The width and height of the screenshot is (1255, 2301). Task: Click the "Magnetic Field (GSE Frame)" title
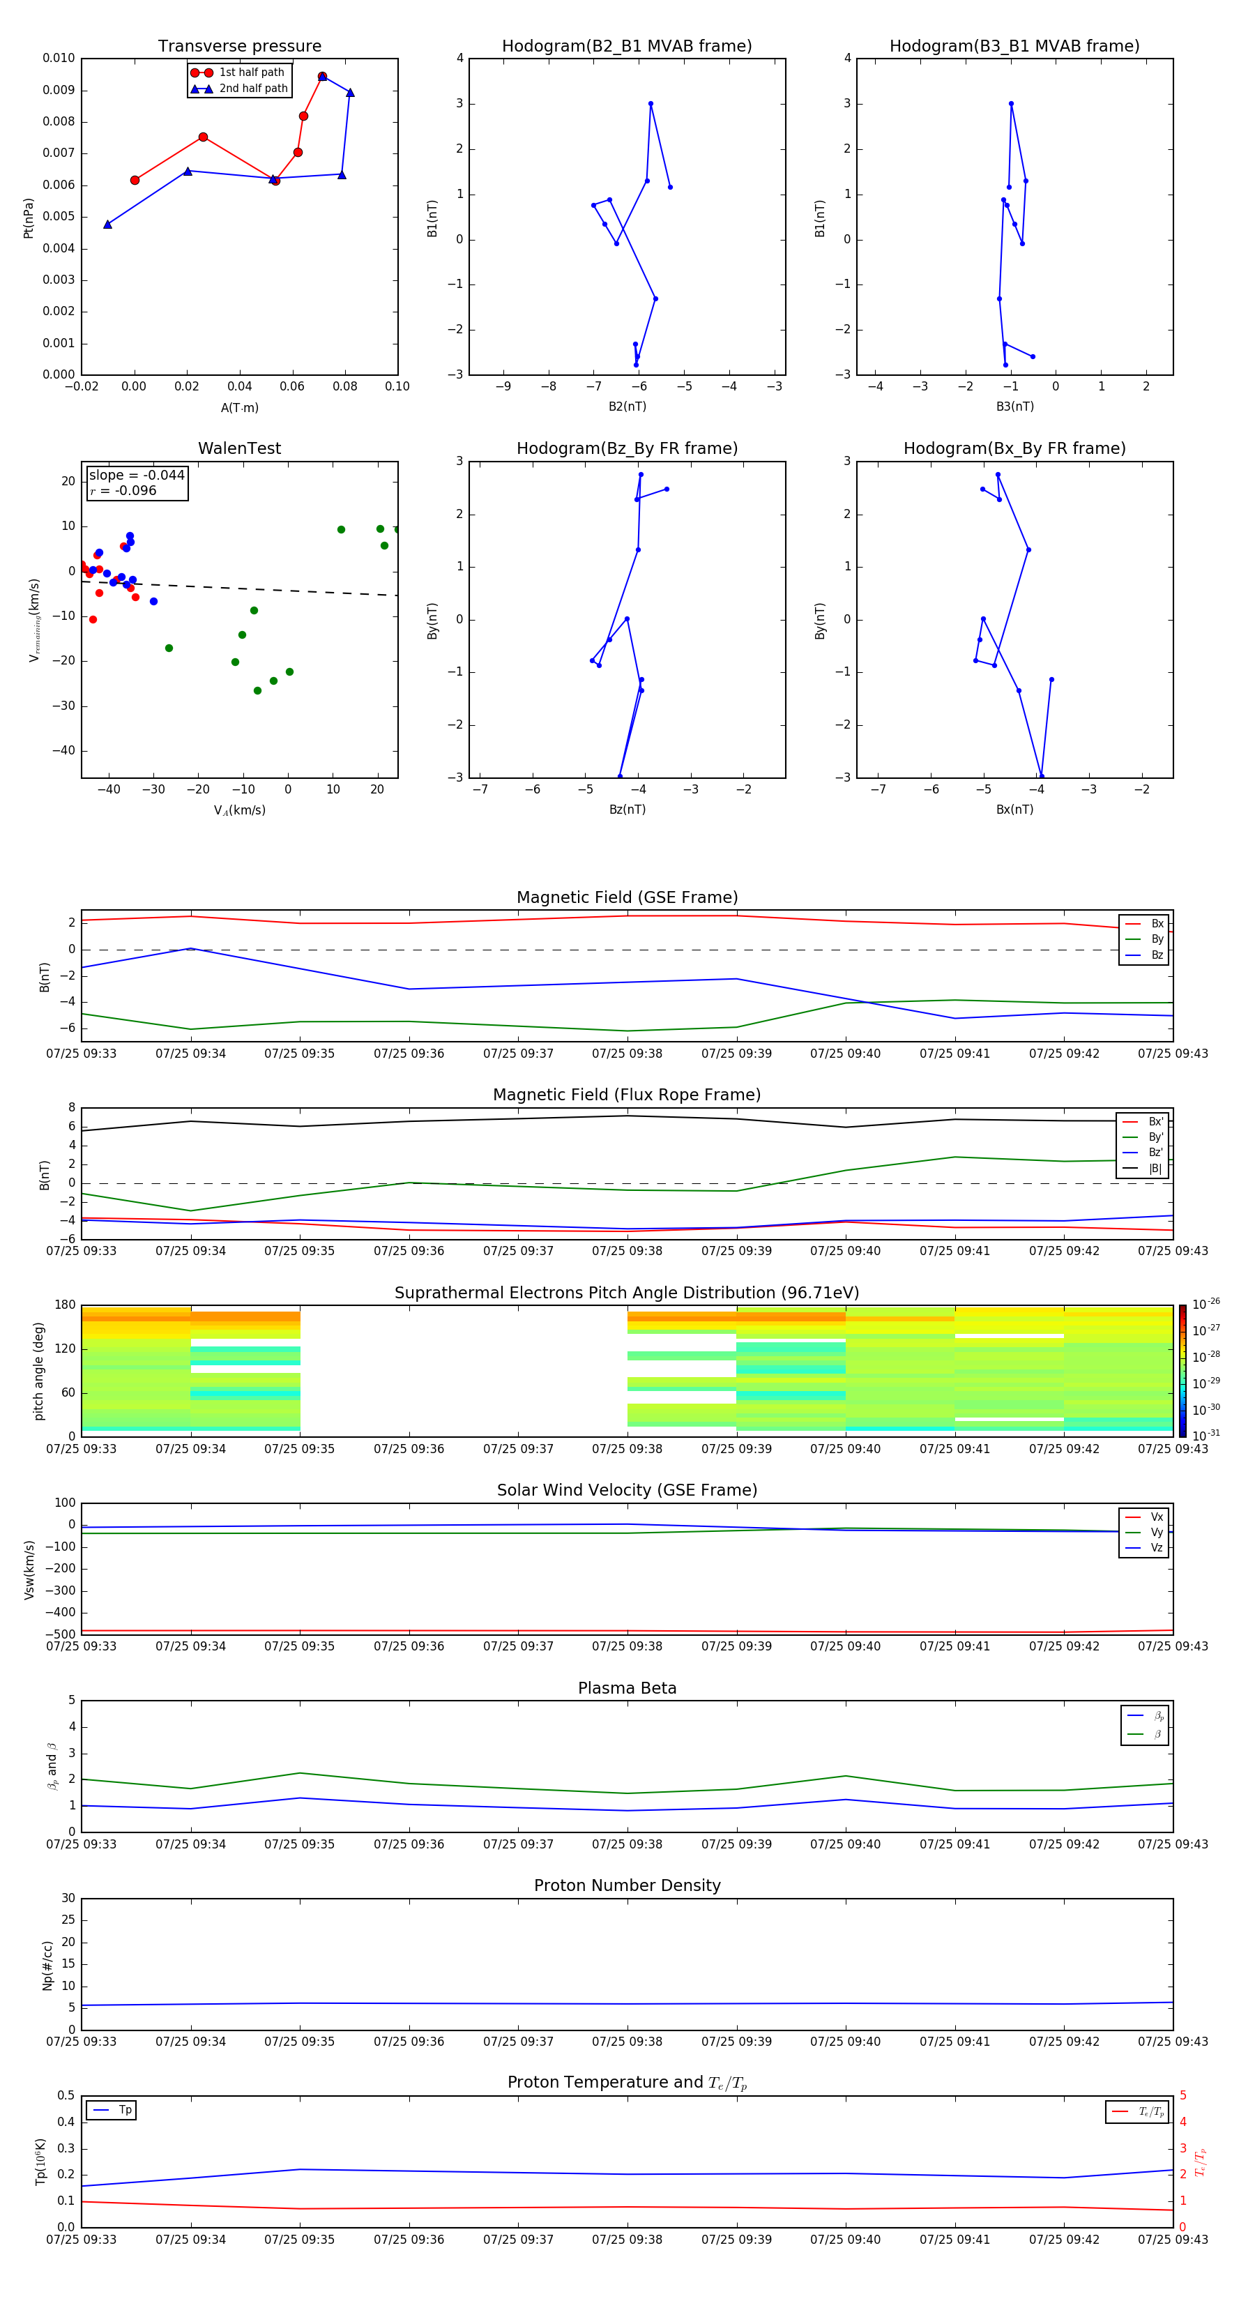click(x=627, y=897)
